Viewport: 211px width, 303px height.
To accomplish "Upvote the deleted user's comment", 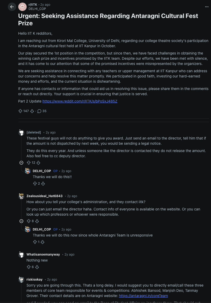I will pyautogui.click(x=29, y=163).
